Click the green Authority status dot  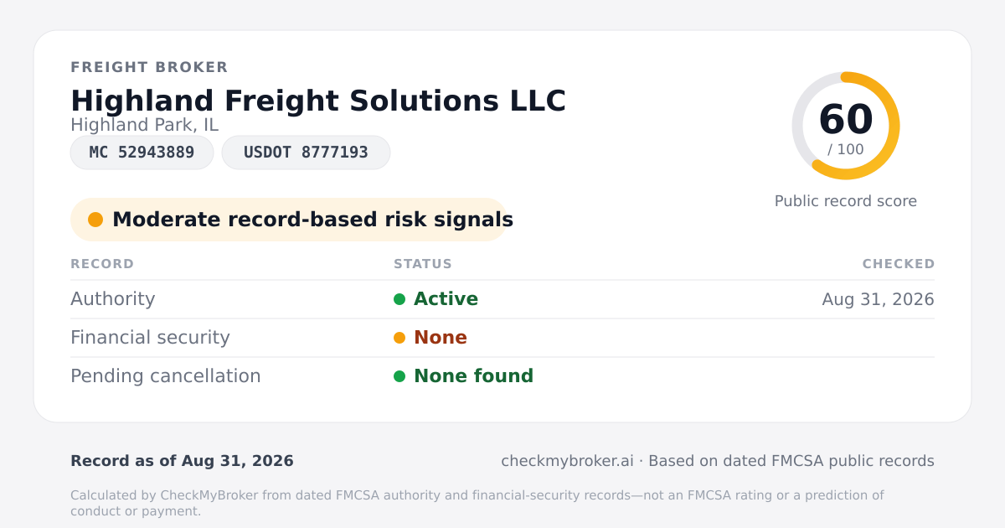399,299
